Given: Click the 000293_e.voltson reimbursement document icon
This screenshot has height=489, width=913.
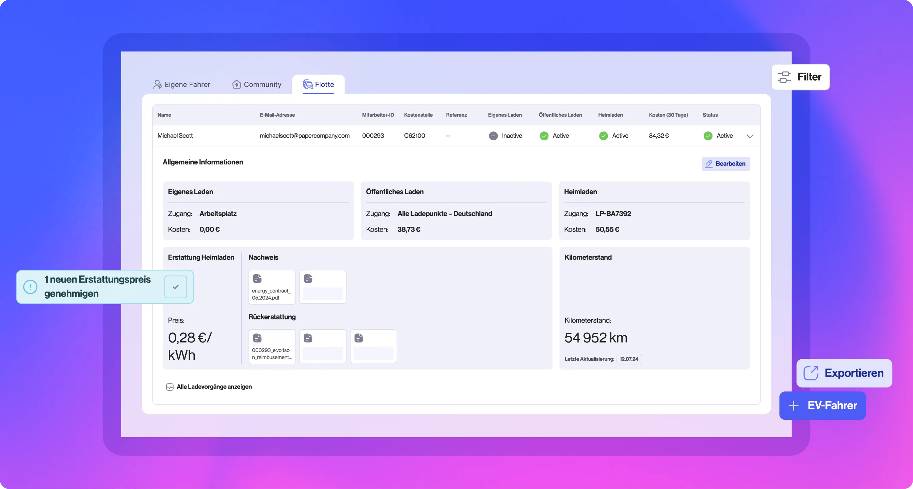Looking at the screenshot, I should click(258, 338).
